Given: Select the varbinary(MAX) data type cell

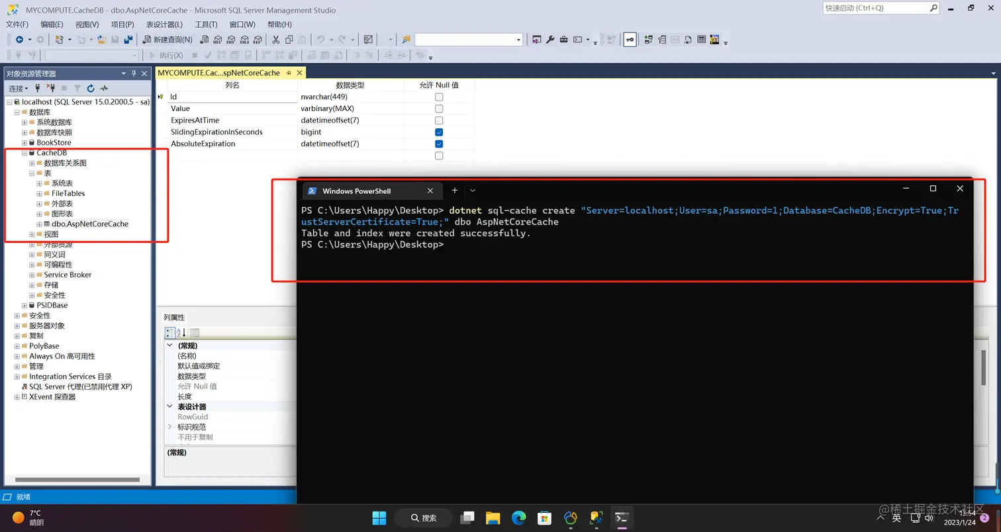Looking at the screenshot, I should coord(350,109).
